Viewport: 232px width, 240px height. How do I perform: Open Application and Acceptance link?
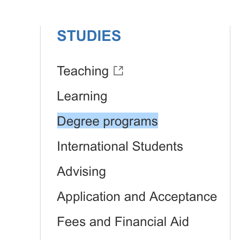[137, 197]
